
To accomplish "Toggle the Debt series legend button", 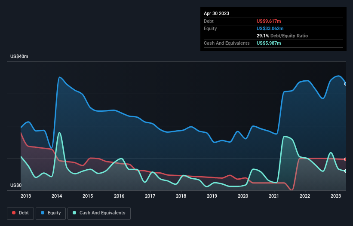I will click(20, 213).
